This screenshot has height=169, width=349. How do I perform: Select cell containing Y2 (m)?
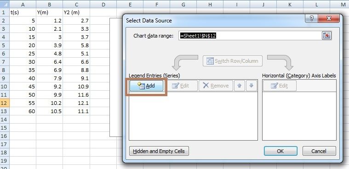(x=76, y=12)
